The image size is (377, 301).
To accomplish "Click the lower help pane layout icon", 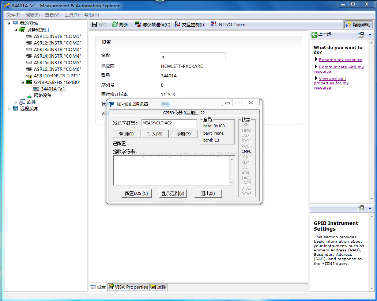I will point(361,208).
